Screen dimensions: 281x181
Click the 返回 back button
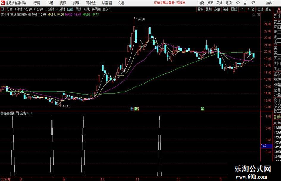[269, 9]
